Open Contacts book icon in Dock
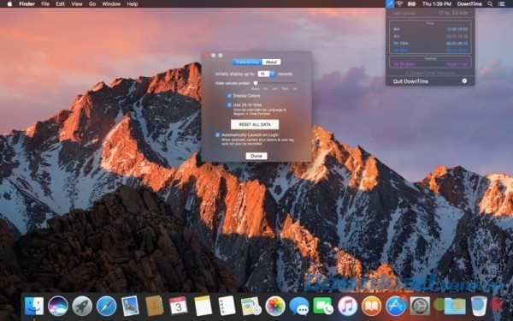This screenshot has width=513, height=321. 154,306
